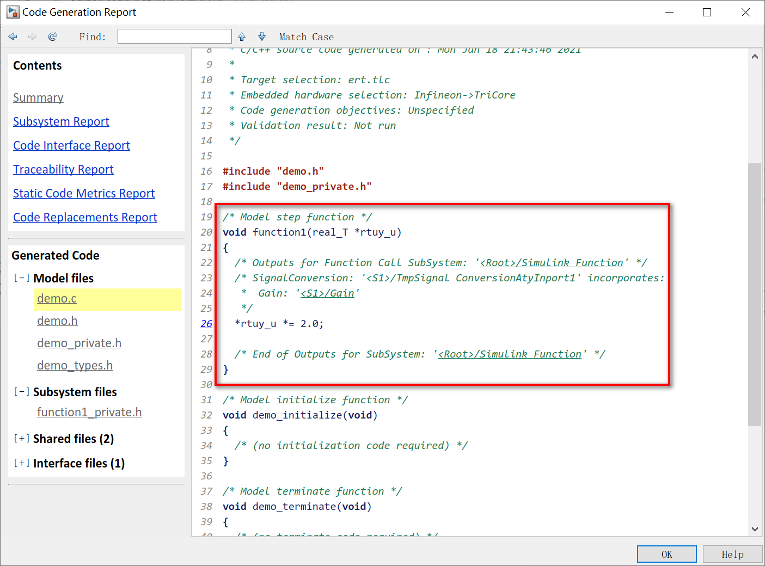Click the code pane scroll down arrow
This screenshot has height=566, width=765.
755,529
